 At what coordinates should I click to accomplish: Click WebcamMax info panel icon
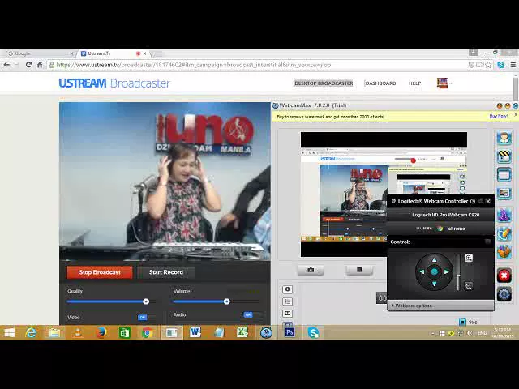point(287,289)
